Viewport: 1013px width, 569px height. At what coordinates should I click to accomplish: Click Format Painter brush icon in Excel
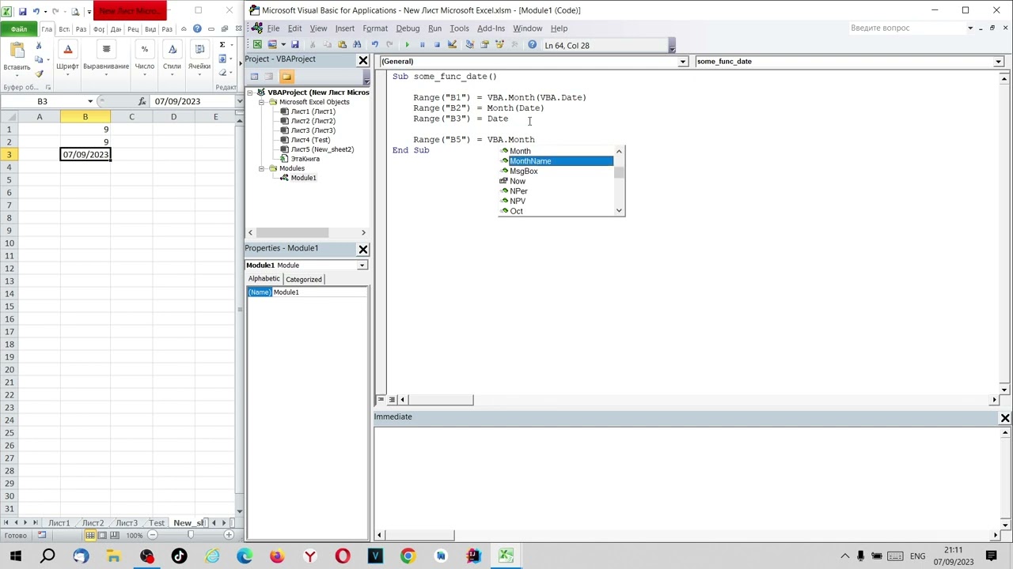pyautogui.click(x=39, y=73)
